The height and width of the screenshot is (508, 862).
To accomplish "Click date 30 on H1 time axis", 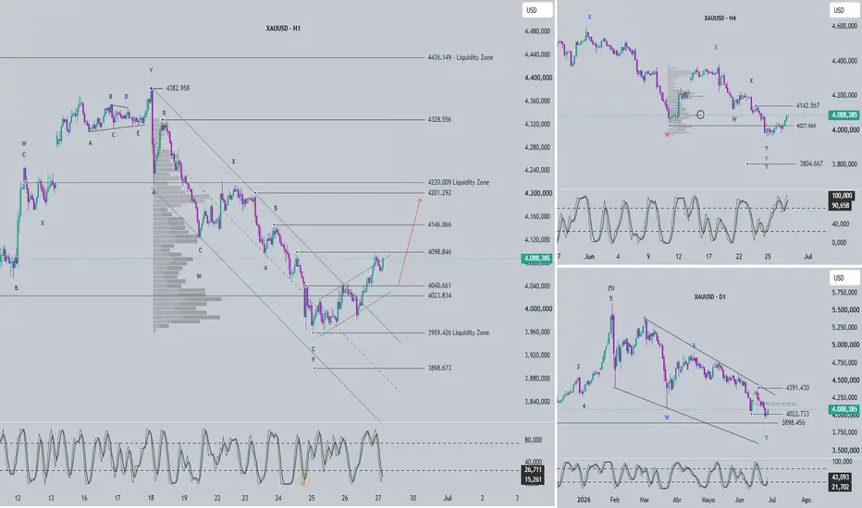I will pos(413,498).
